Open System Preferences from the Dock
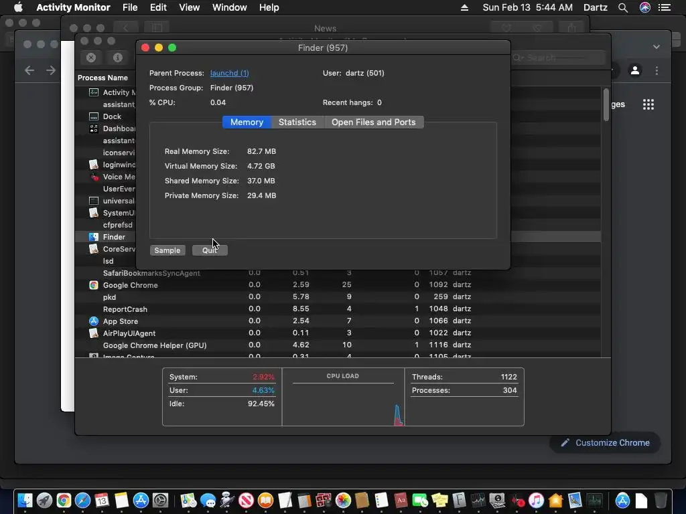 coord(160,501)
